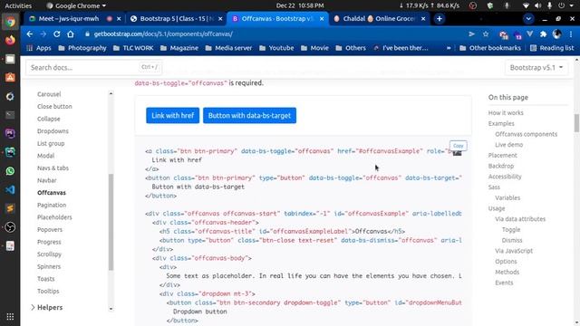Open Collapse in the sidebar

tap(48, 119)
